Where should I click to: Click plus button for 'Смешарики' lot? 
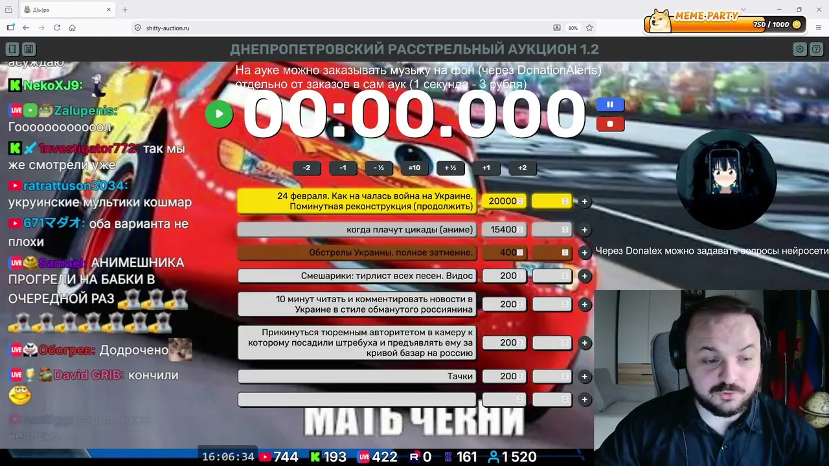coord(584,276)
